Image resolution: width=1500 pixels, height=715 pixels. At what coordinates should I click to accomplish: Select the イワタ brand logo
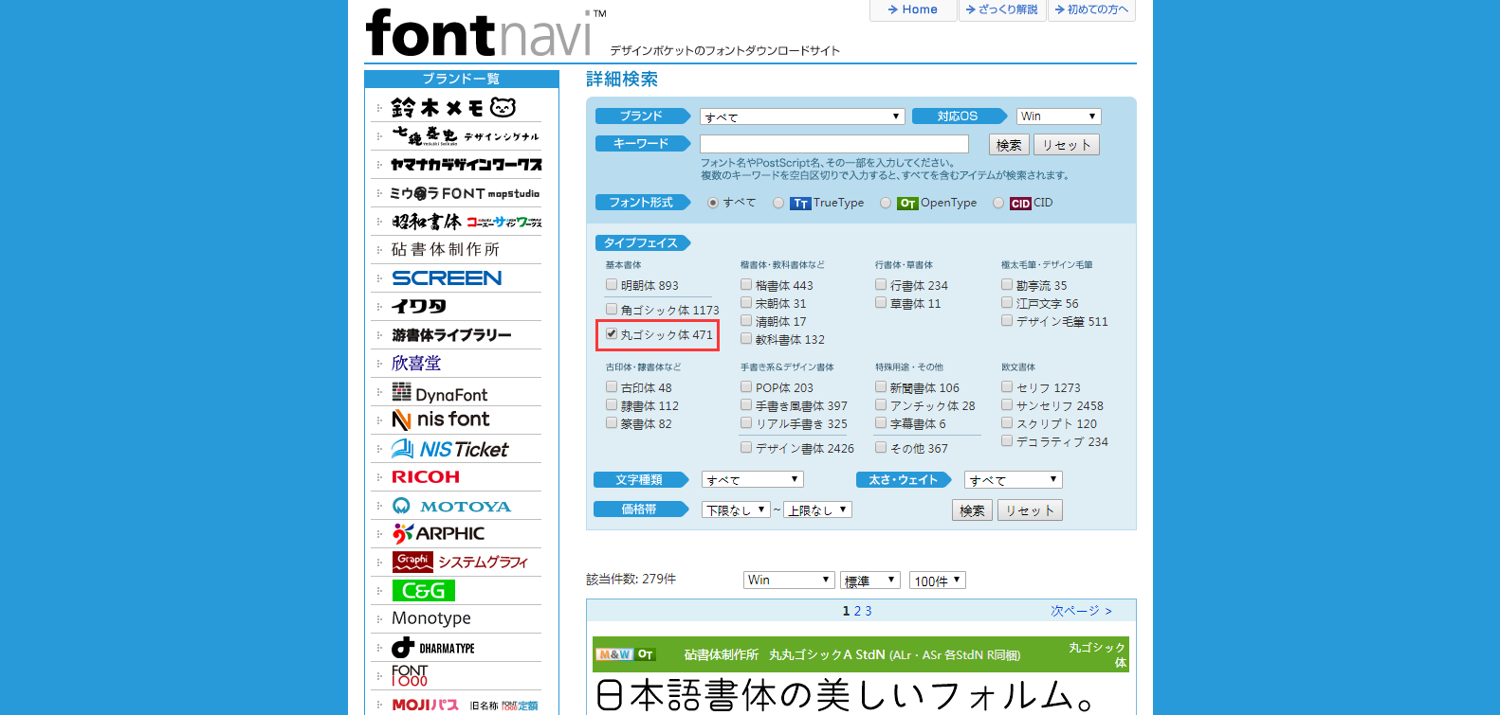[418, 307]
